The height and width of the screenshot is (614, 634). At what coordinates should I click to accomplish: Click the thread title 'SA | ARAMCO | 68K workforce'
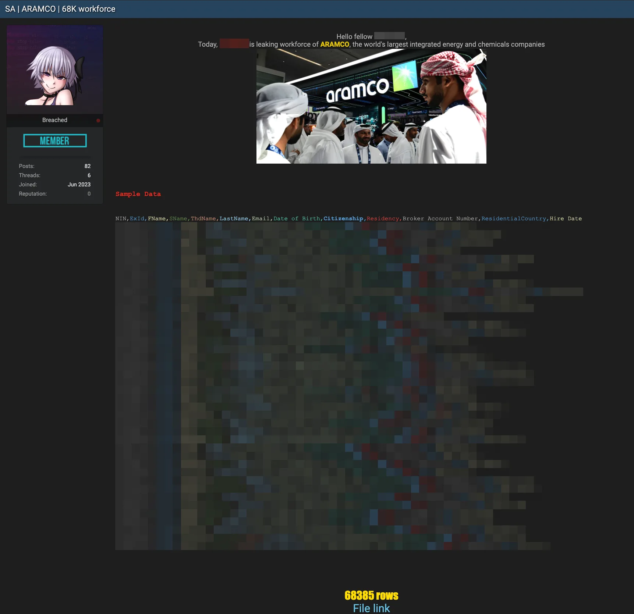(60, 9)
